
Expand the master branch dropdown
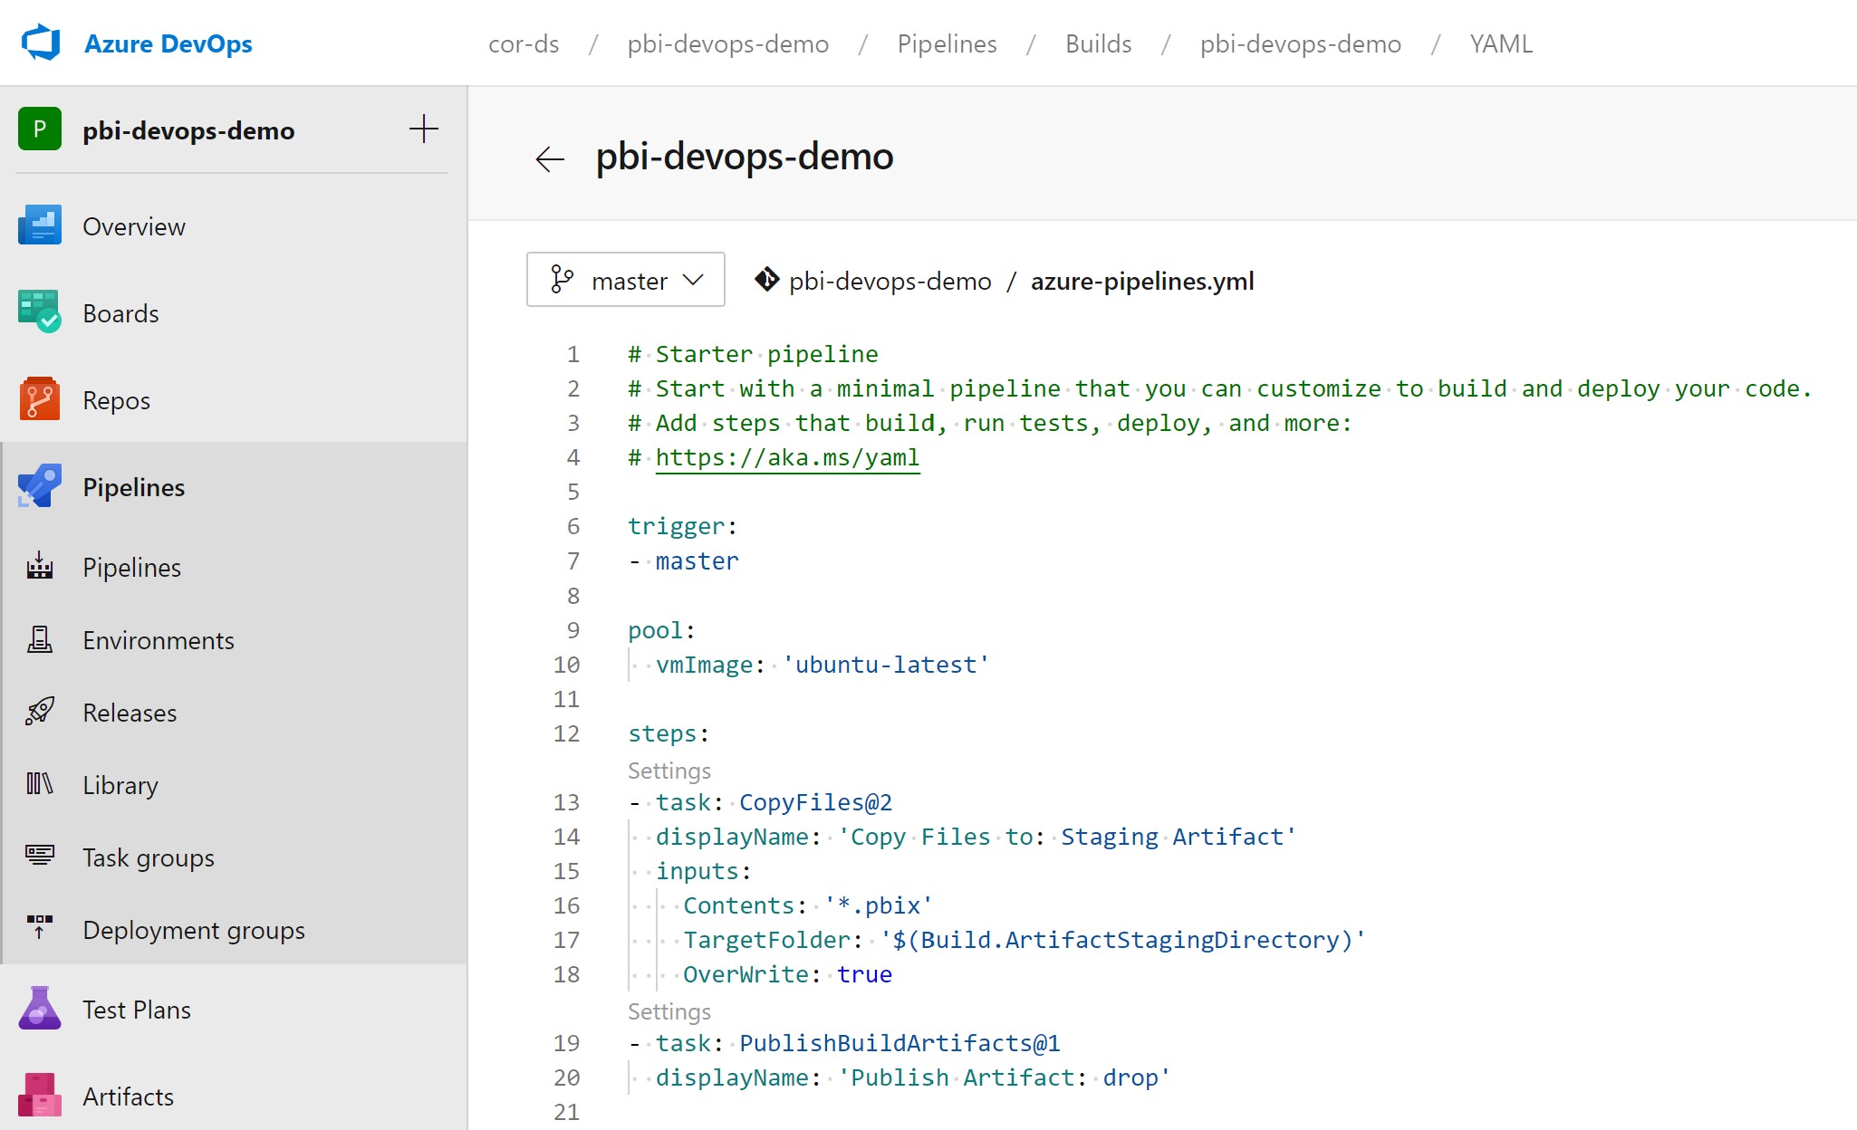(626, 281)
